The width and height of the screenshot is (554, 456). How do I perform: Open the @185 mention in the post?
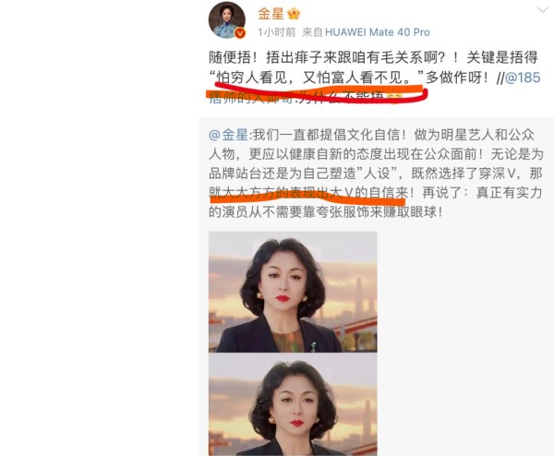coord(523,78)
